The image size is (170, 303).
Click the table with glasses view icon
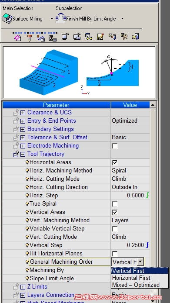pos(88,37)
